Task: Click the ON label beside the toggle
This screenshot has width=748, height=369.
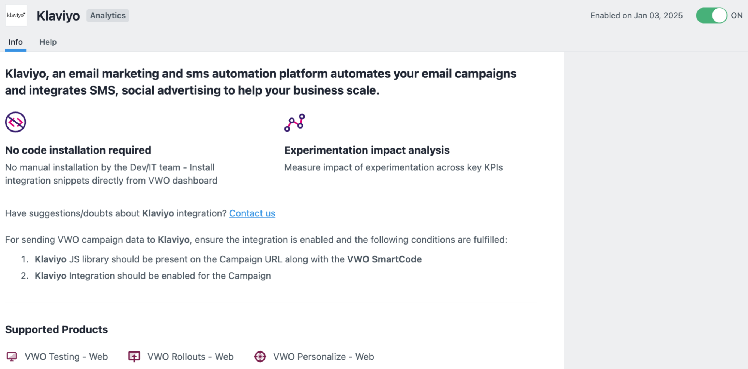Action: 736,16
